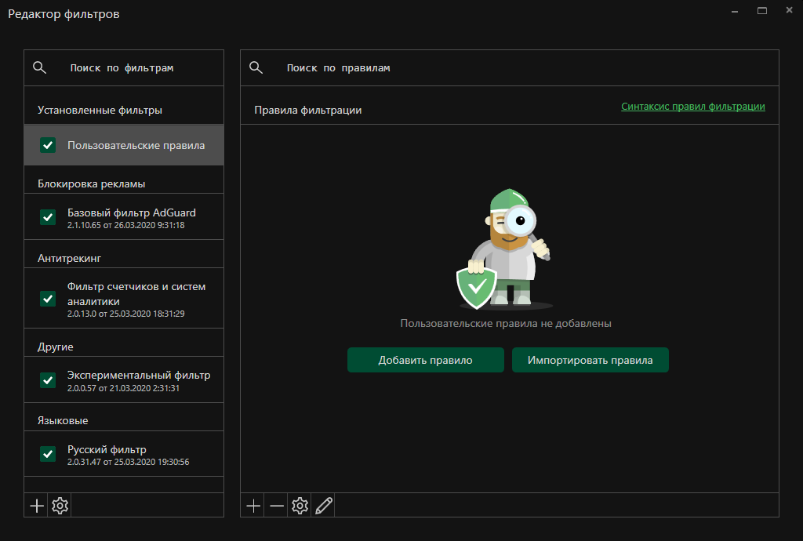The width and height of the screenshot is (803, 541).
Task: Click the Антитрекинг category header
Action: 69,259
